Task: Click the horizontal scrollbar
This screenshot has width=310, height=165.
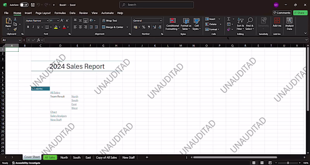Action: click(235, 157)
